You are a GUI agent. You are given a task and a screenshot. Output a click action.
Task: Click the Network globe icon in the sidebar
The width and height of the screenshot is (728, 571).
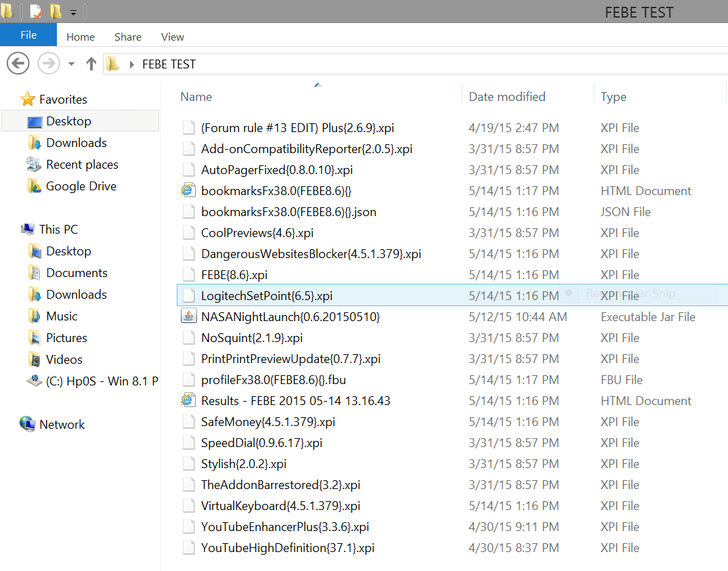point(27,424)
